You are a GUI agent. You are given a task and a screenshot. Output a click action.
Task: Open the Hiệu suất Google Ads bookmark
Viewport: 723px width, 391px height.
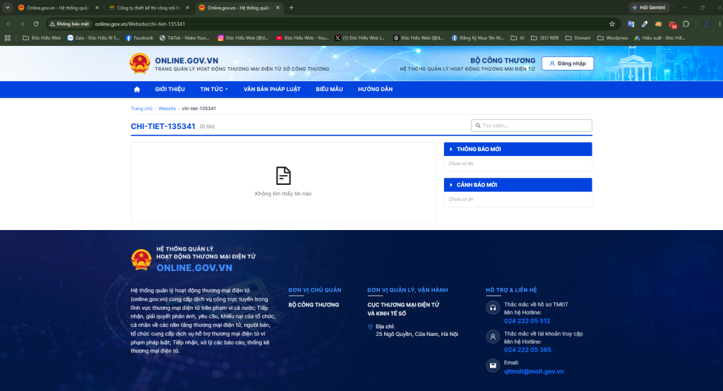[659, 38]
